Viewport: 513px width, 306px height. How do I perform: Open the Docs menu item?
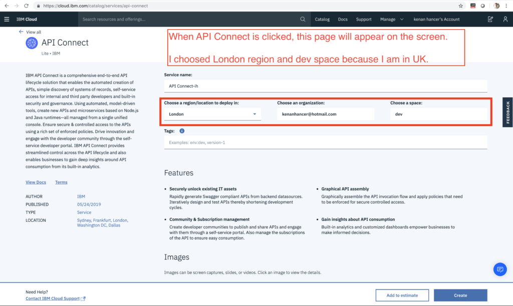tap(343, 20)
